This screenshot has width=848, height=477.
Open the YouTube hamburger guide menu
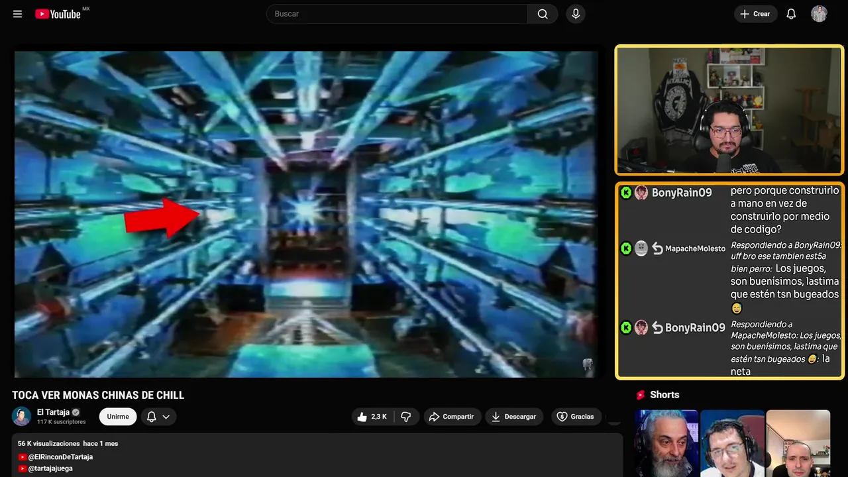click(x=17, y=14)
